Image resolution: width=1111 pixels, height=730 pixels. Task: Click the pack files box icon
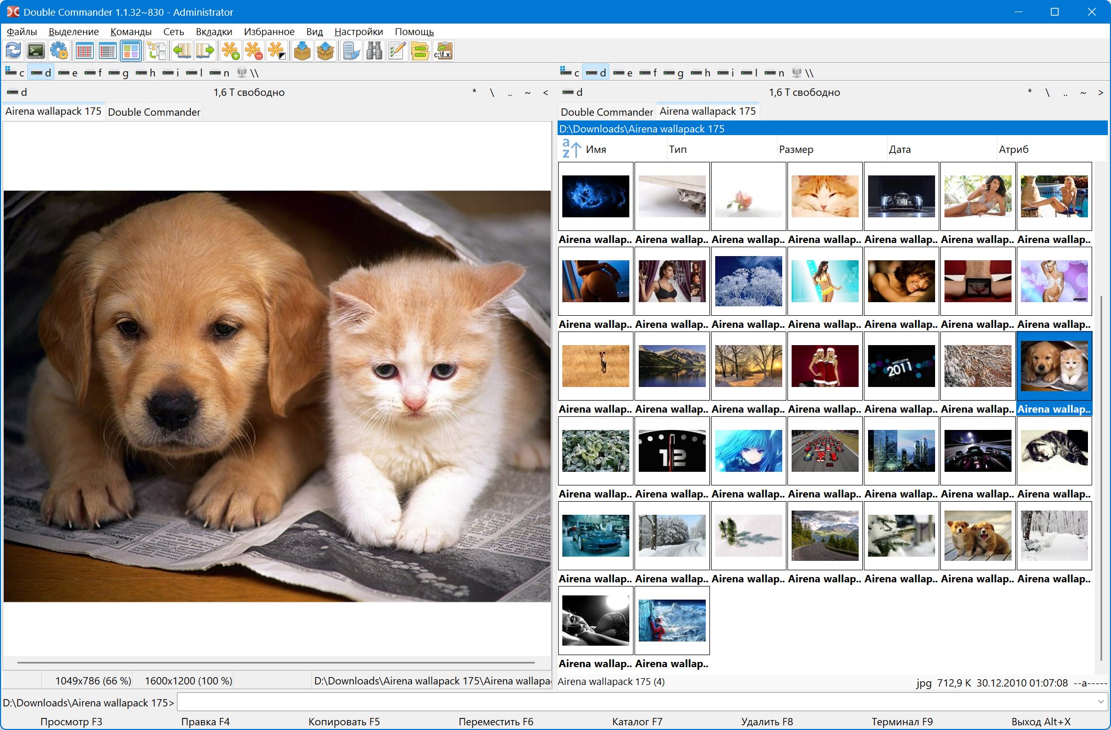click(x=302, y=51)
